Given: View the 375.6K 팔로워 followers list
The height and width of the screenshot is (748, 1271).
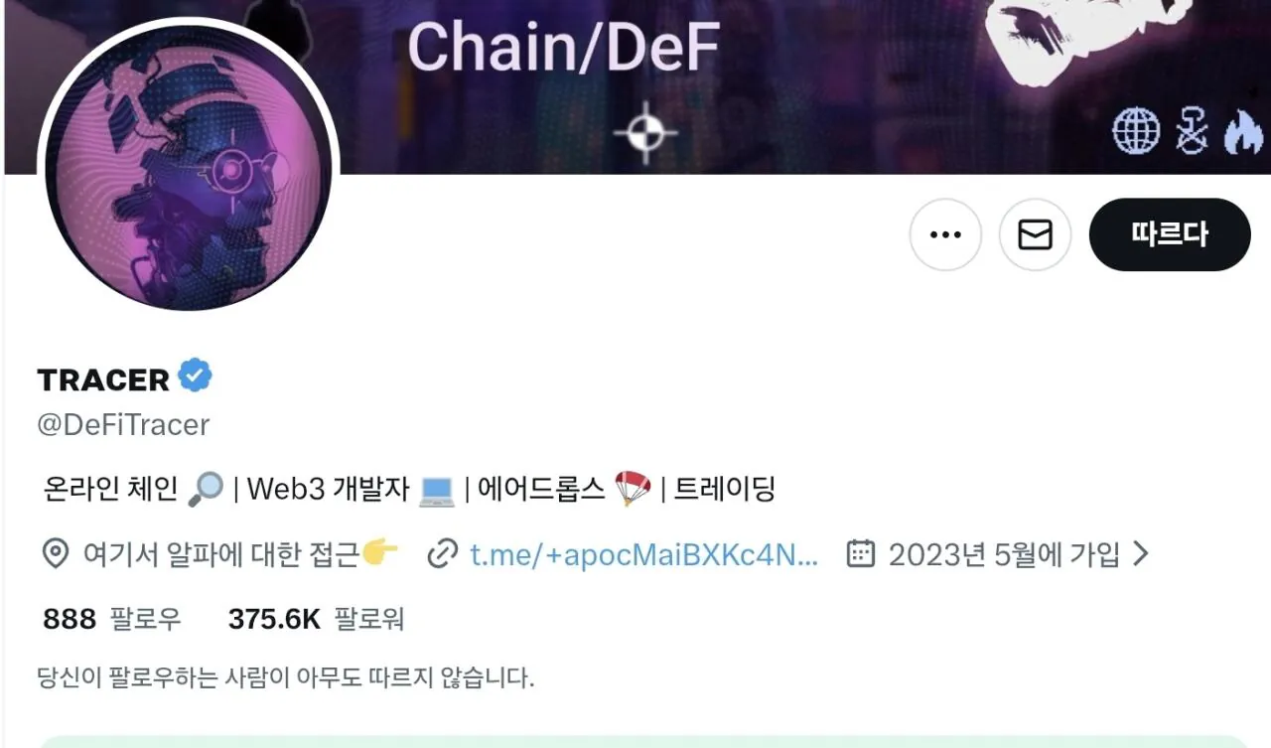Looking at the screenshot, I should [316, 620].
